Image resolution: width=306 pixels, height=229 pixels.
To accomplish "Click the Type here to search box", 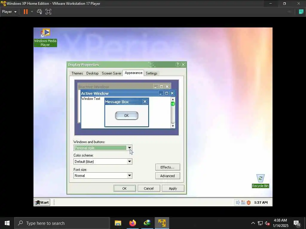I will [62, 223].
